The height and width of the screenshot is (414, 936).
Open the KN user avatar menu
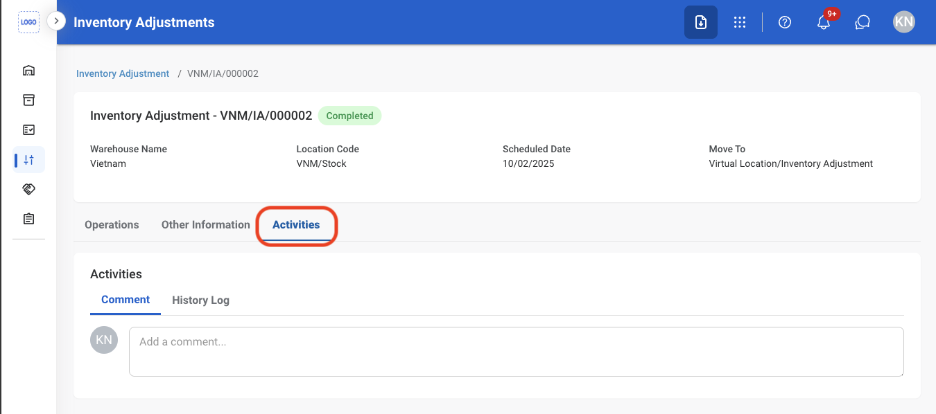(904, 22)
